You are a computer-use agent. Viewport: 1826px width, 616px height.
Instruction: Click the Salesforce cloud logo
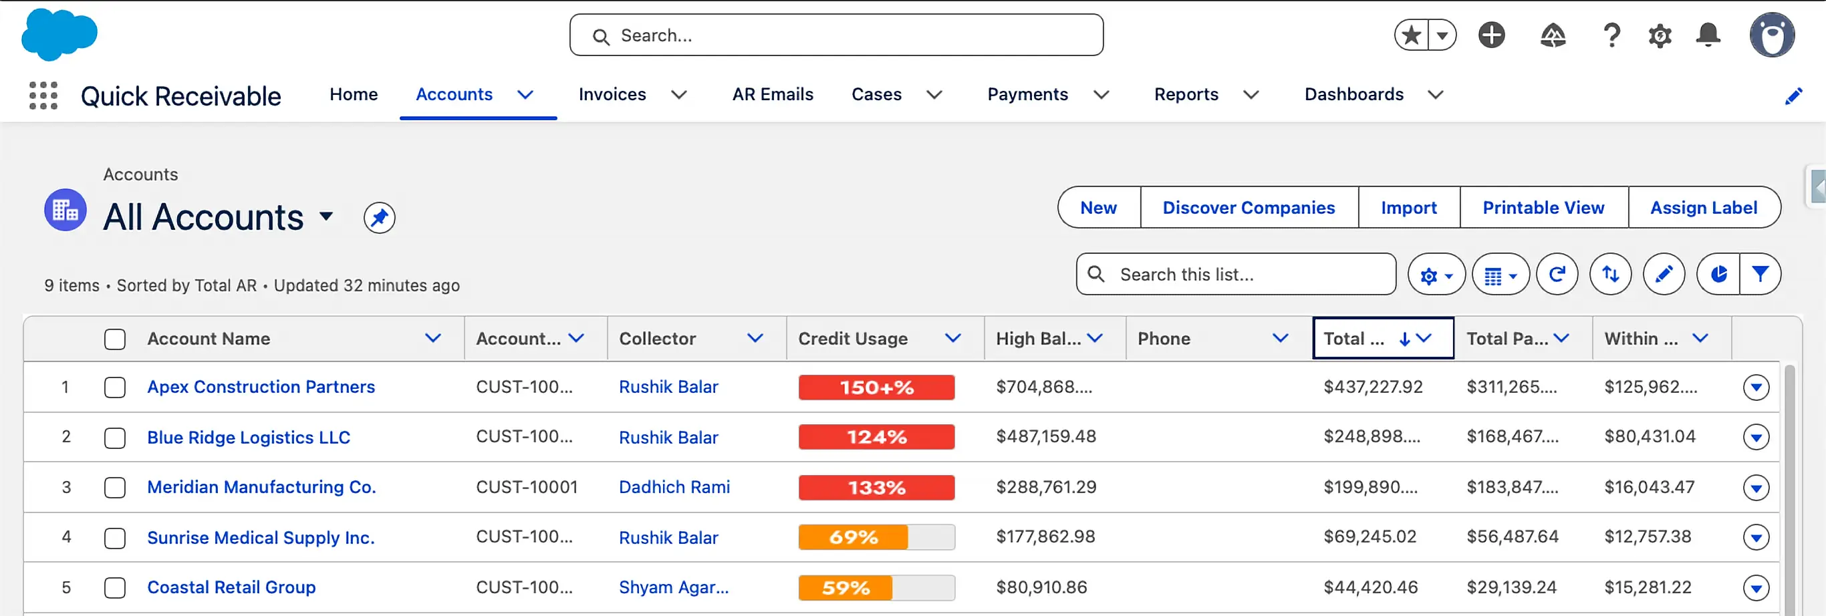point(59,35)
